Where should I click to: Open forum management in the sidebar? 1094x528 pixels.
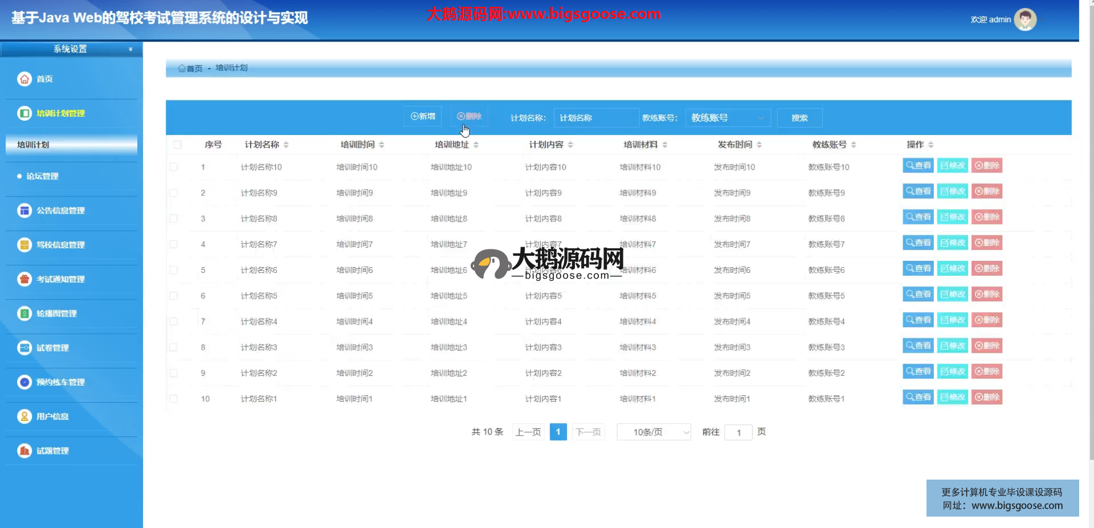click(42, 177)
